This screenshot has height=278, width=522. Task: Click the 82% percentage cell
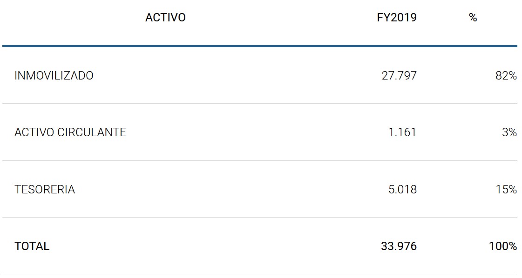point(506,76)
